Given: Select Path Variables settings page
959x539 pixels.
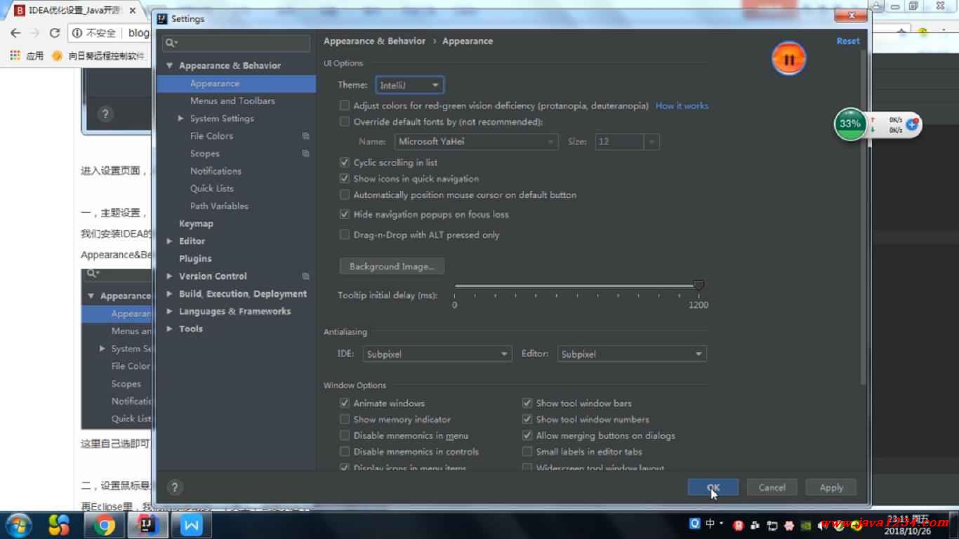Looking at the screenshot, I should 219,206.
